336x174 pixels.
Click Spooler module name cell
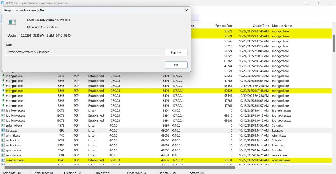277,150
